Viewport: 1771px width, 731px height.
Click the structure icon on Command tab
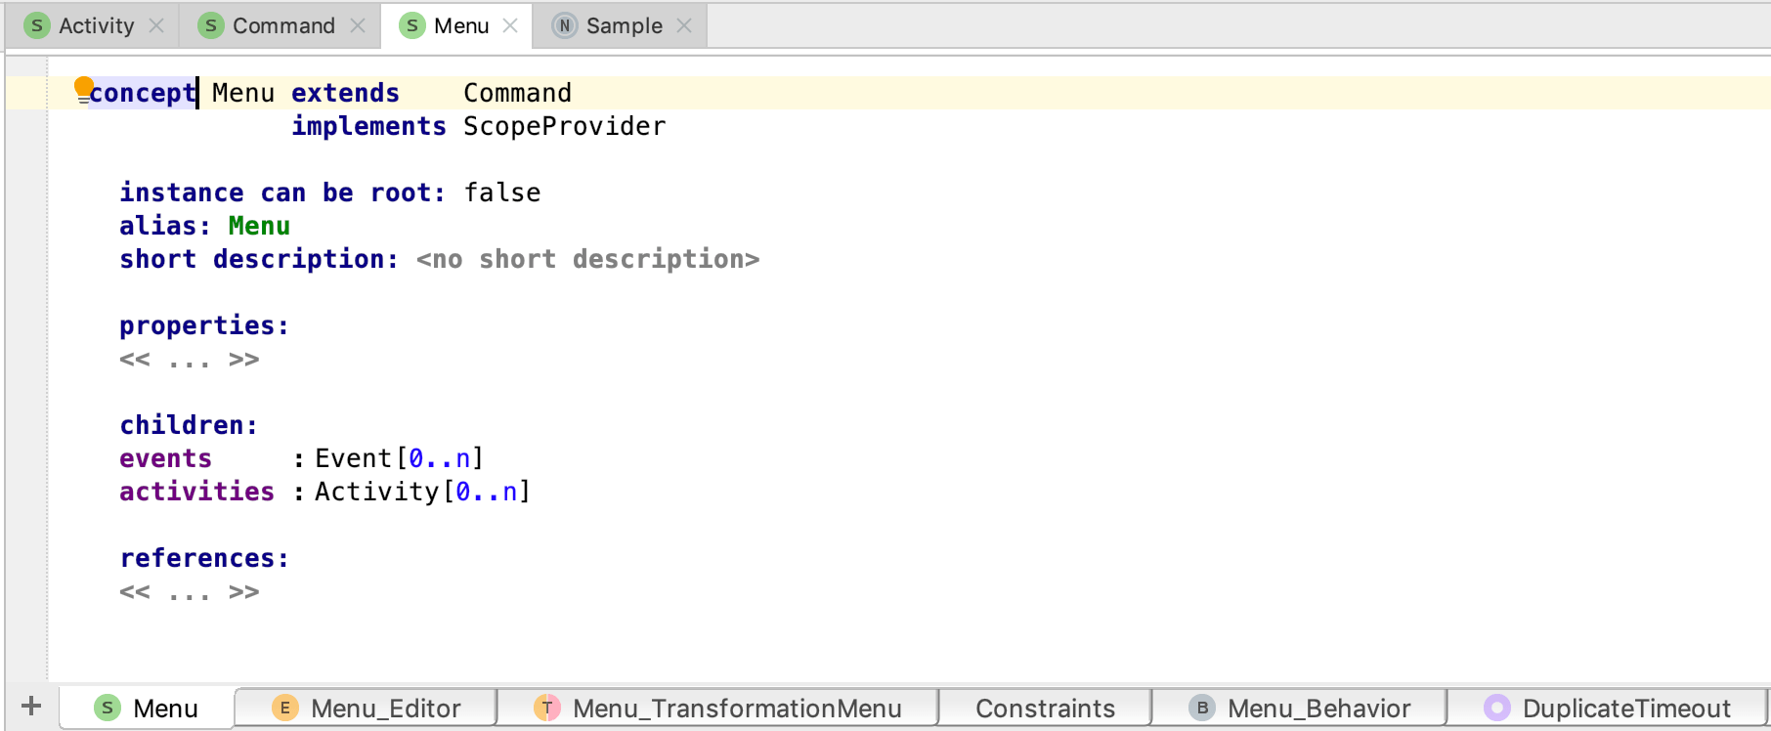pos(211,26)
